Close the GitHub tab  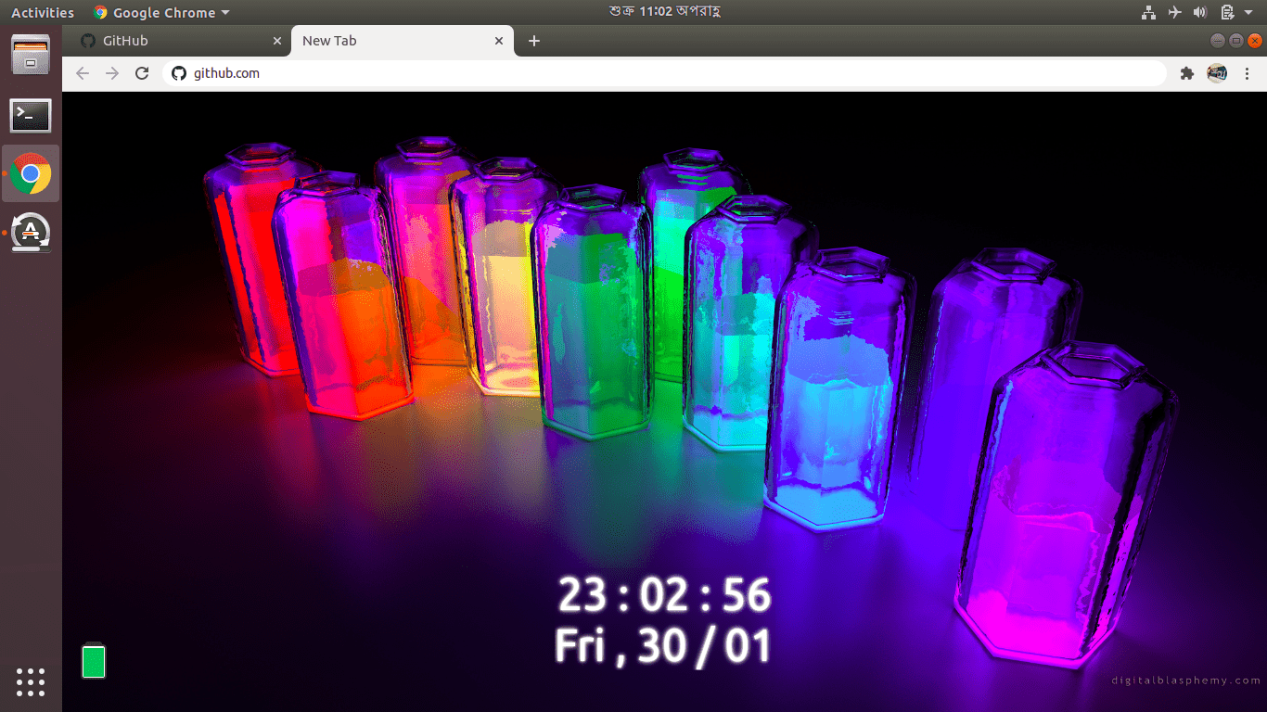(x=277, y=41)
